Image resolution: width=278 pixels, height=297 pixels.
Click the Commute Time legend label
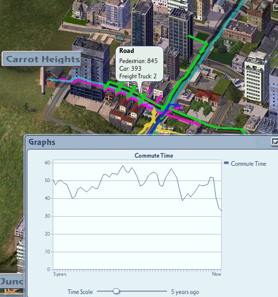[x=249, y=164]
